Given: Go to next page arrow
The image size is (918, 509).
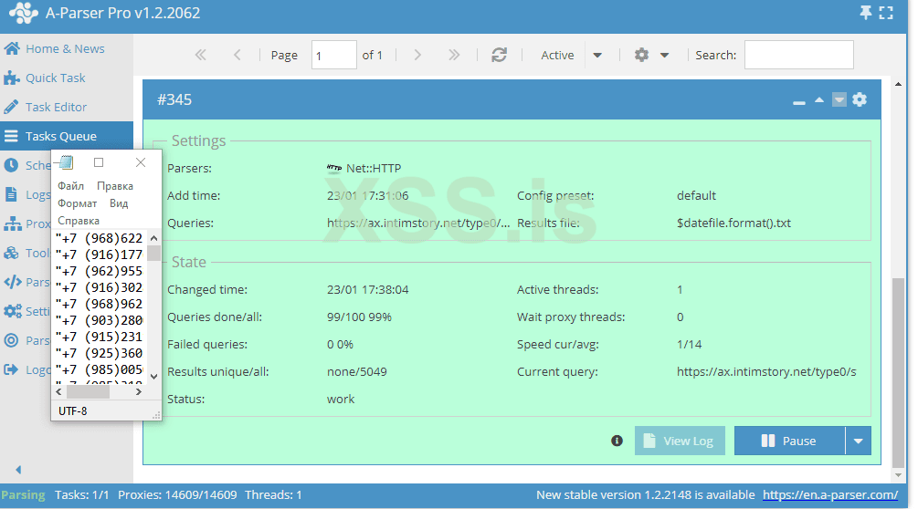Looking at the screenshot, I should tap(417, 55).
